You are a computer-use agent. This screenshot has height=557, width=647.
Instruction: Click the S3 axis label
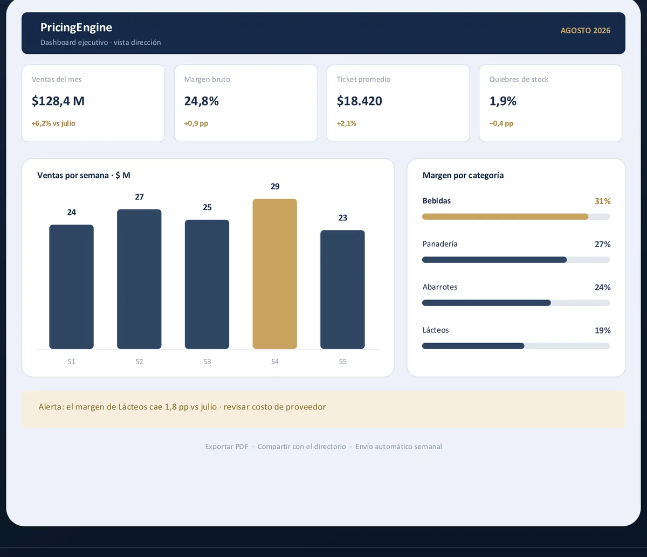[207, 362]
